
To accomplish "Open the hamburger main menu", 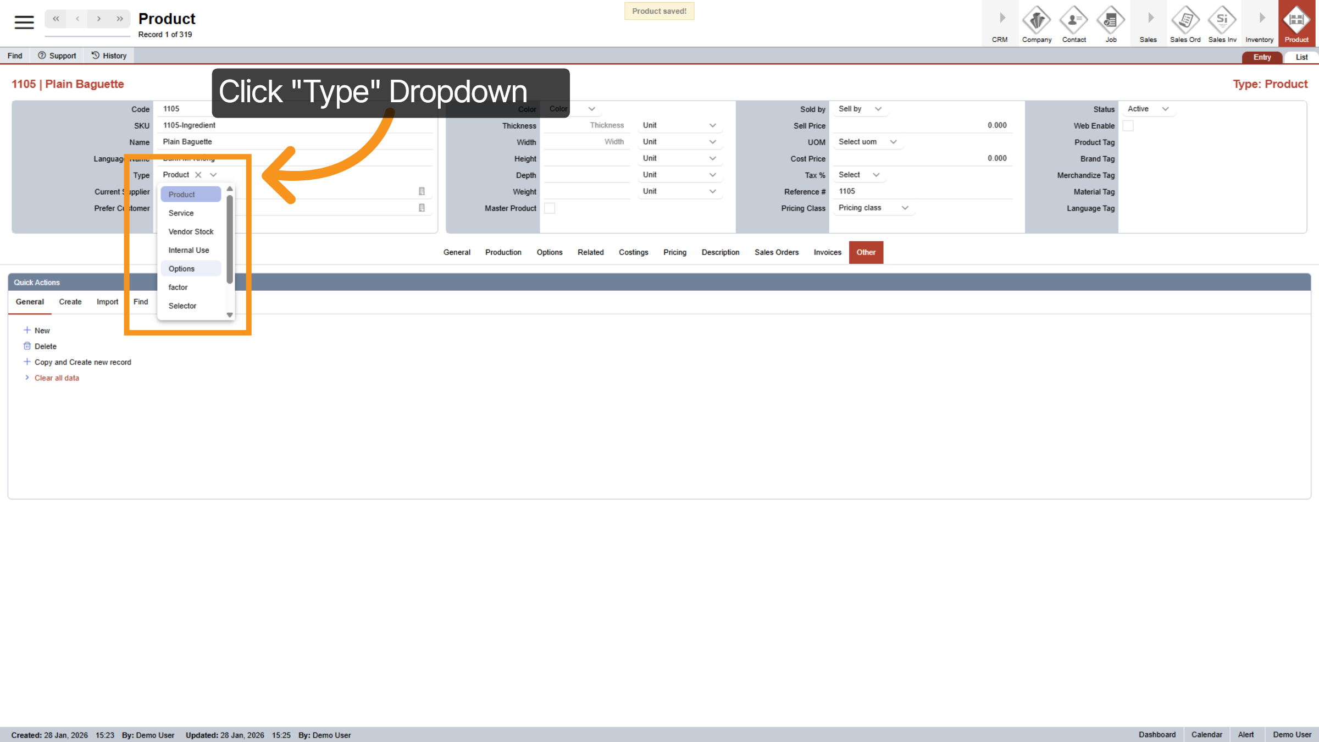I will click(24, 22).
